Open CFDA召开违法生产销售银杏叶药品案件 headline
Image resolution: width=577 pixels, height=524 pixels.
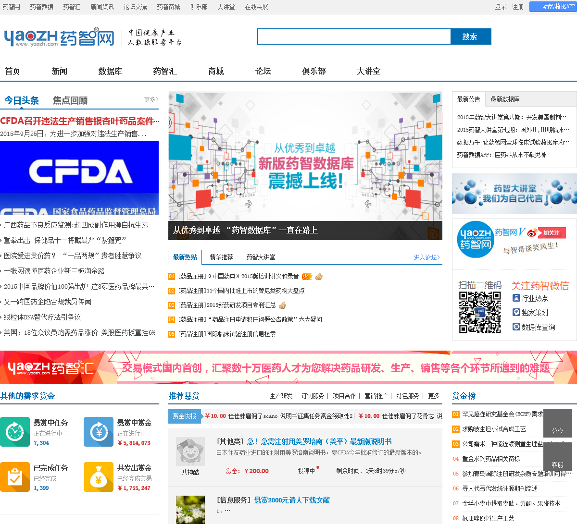coord(79,121)
